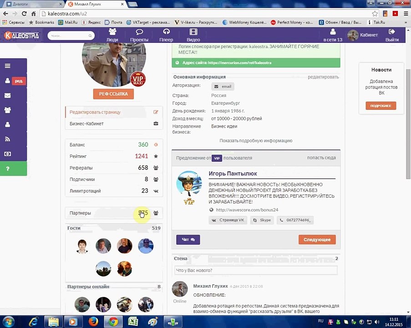
Task: Click попасть сюда link
Action: (x=321, y=158)
